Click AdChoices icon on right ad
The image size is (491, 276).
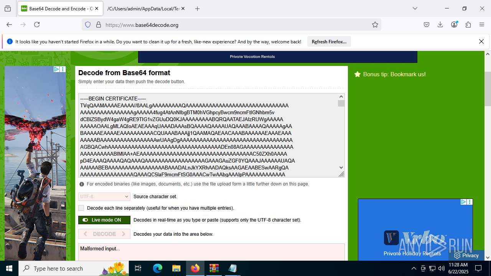[463, 202]
